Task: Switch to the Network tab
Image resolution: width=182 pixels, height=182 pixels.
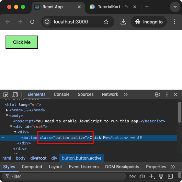Action: tap(110, 94)
